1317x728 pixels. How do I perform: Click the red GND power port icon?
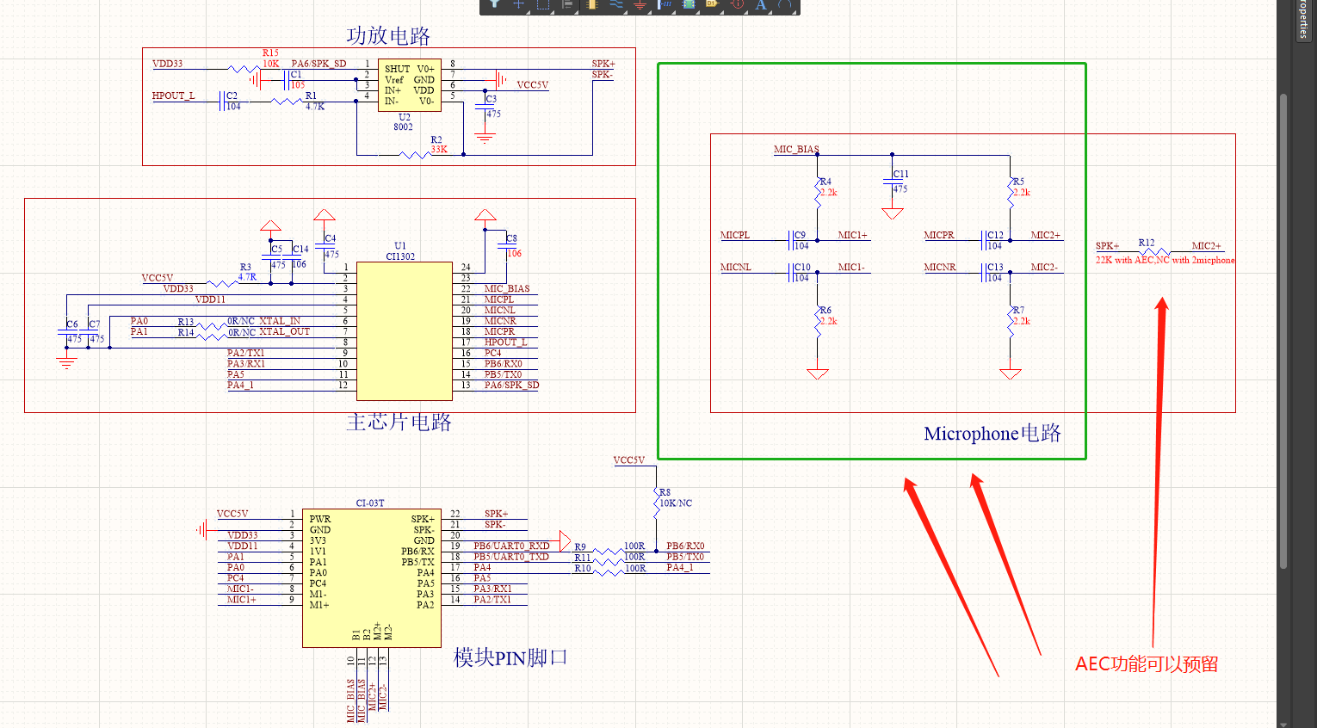click(x=640, y=5)
